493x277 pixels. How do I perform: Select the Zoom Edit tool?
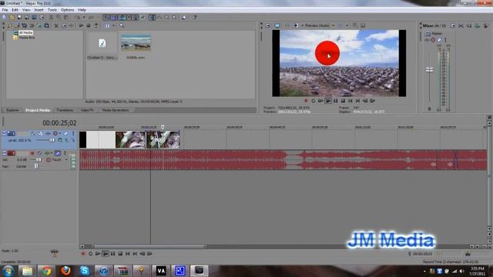[x=175, y=17]
